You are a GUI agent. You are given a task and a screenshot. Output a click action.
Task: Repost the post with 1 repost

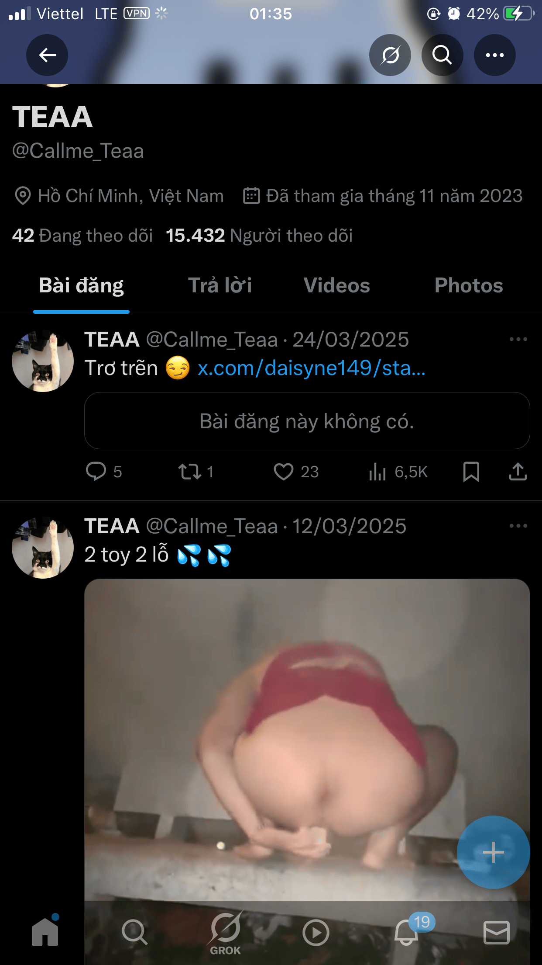click(x=190, y=472)
